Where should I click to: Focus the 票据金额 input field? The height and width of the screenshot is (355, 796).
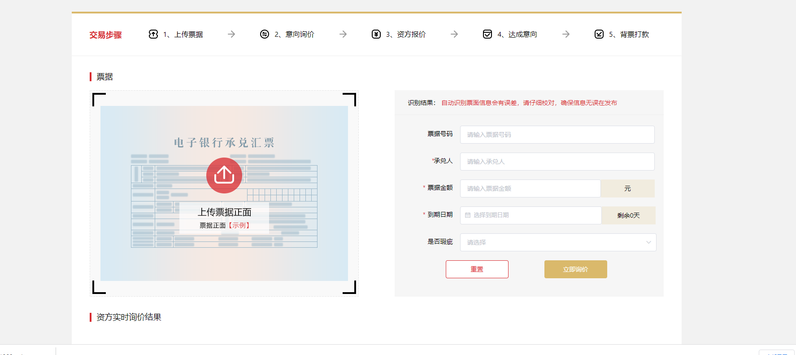531,188
